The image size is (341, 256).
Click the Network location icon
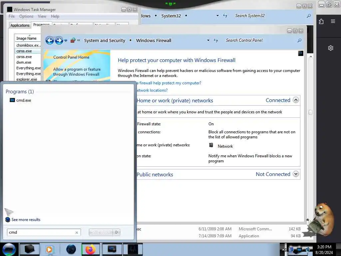[x=211, y=145]
